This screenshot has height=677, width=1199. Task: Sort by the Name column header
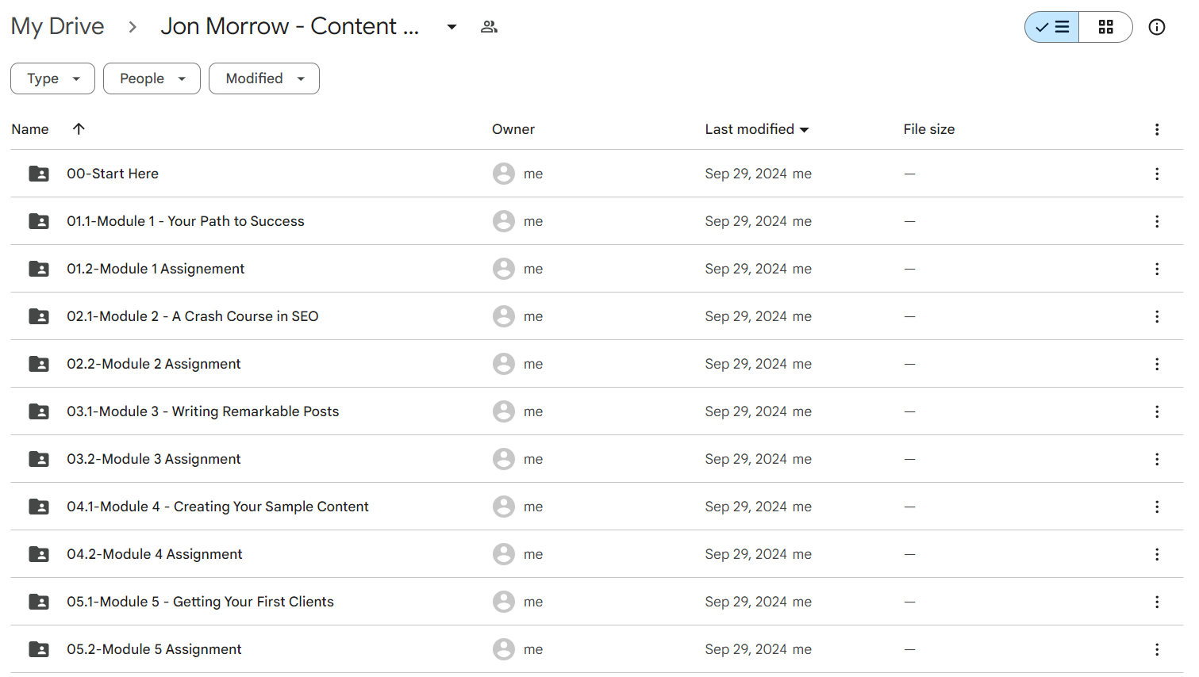click(30, 129)
